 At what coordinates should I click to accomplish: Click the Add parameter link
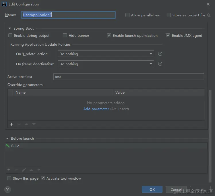(96, 109)
